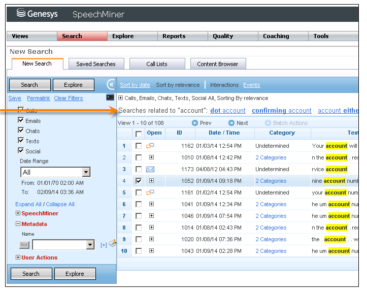
Task: Click the Prev page arrow icon
Action: pos(195,123)
